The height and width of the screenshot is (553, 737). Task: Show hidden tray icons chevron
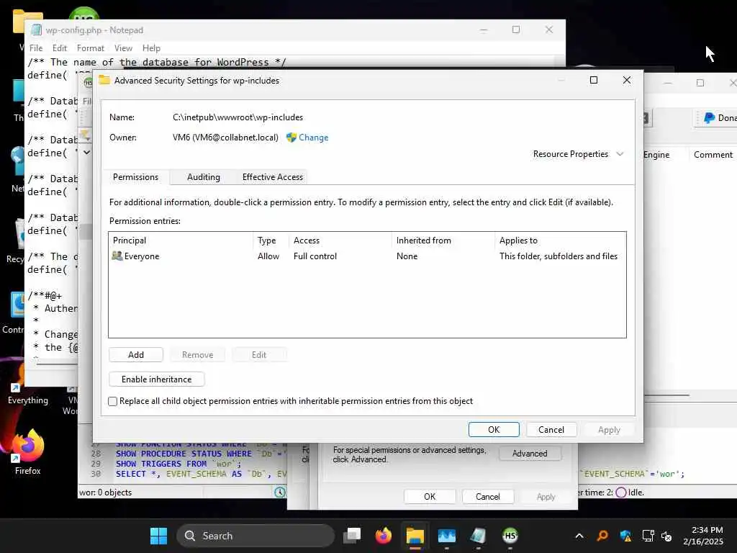pyautogui.click(x=579, y=536)
